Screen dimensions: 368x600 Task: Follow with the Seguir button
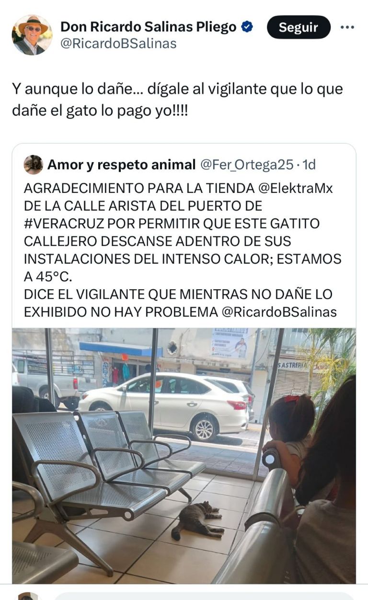coord(299,27)
